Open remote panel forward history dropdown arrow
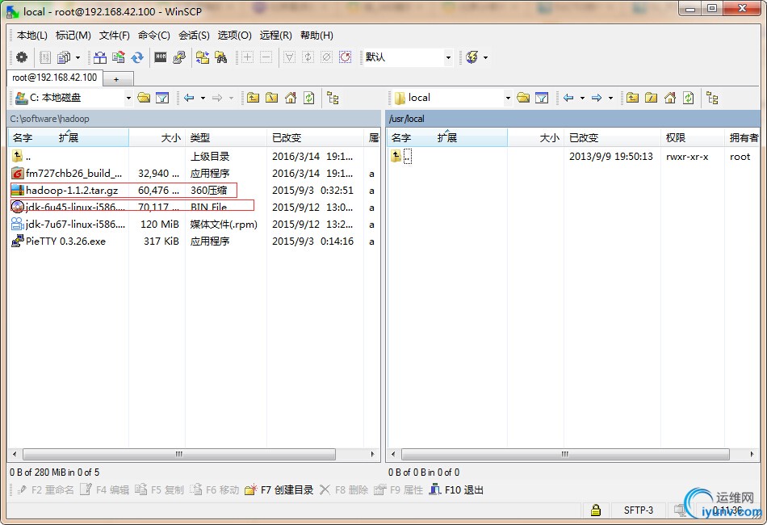Screen dimensions: 767x525 point(610,98)
